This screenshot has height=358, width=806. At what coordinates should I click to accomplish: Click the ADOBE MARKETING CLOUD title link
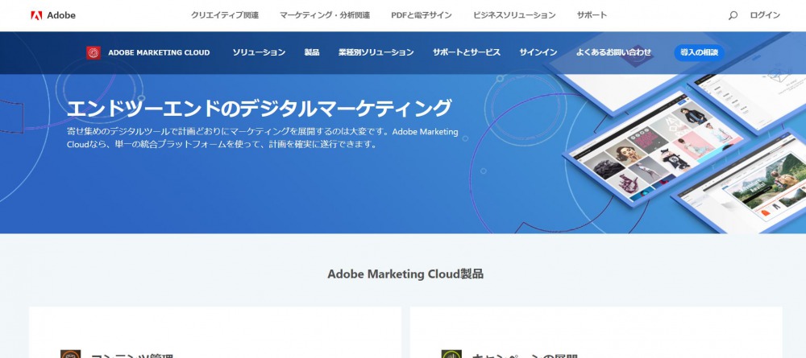159,53
